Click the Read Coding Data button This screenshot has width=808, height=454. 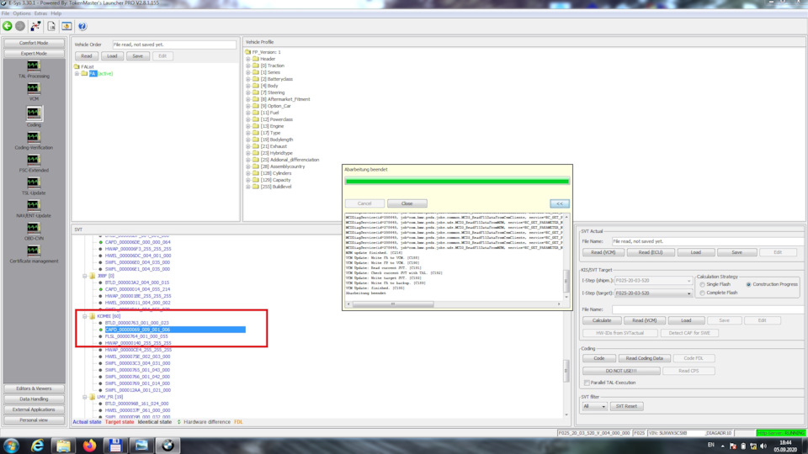[x=644, y=358]
